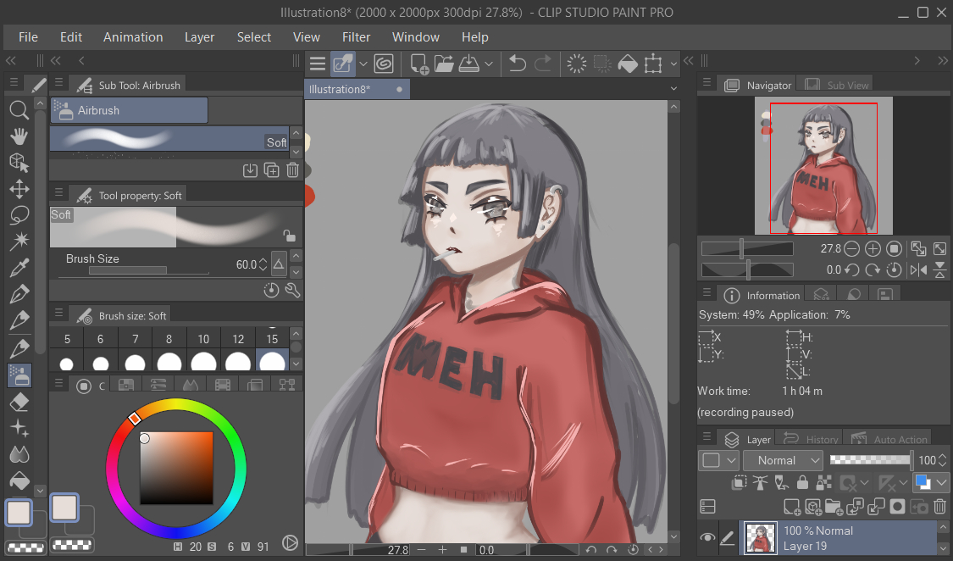Choose the Auto select magic wand tool
Image resolution: width=953 pixels, height=561 pixels.
[x=19, y=242]
